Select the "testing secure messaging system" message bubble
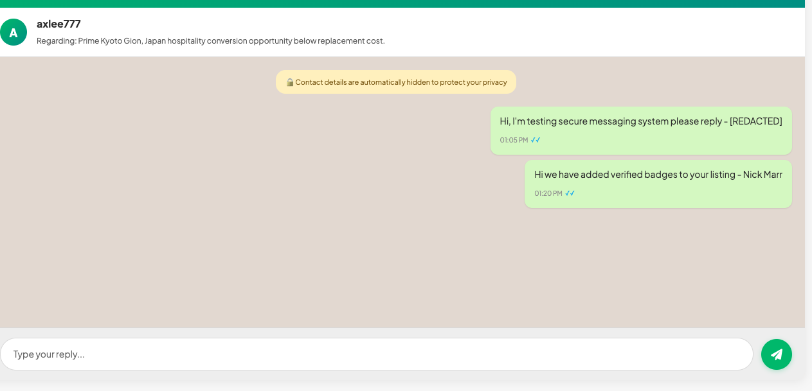This screenshot has height=391, width=812. pos(641,130)
